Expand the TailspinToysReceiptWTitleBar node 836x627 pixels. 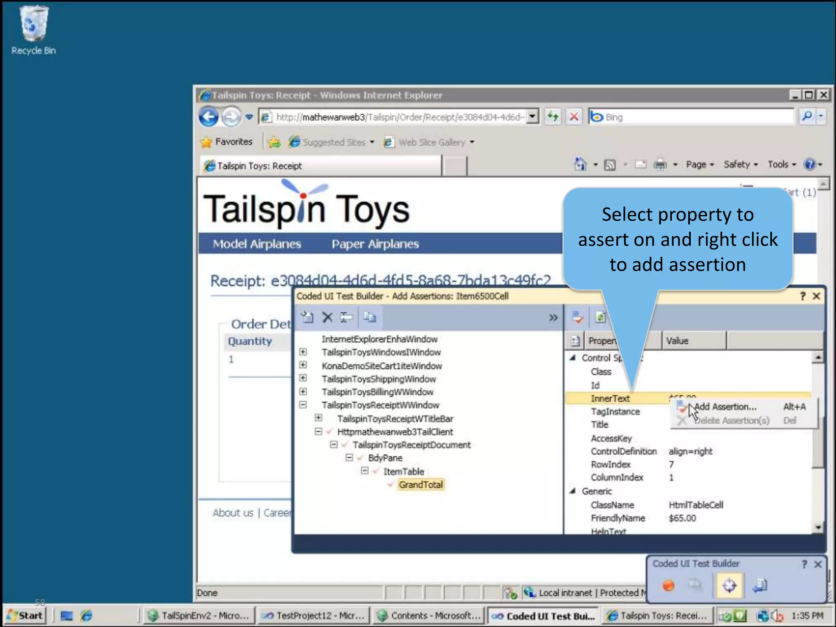(318, 418)
